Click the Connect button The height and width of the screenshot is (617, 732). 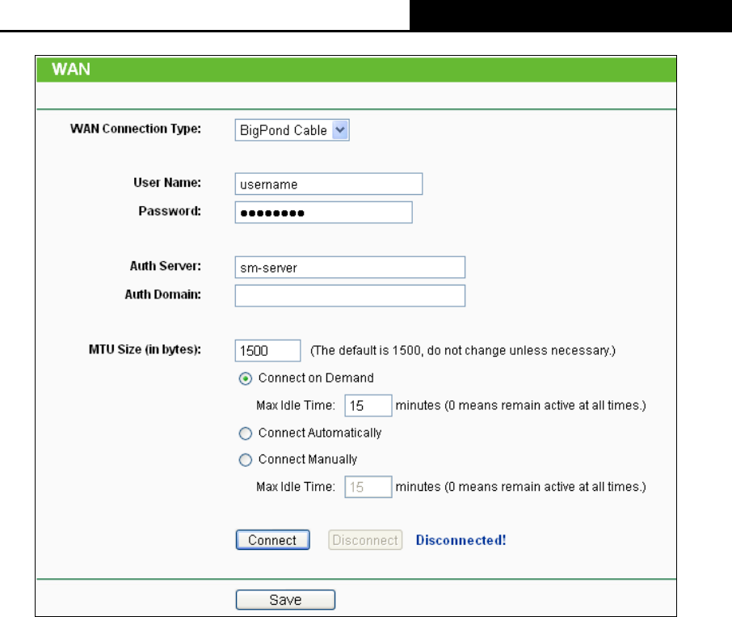click(272, 540)
